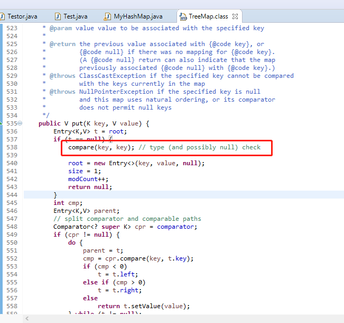Click 'if (cmp < 0)' on line 553
Screen dimensions: 344x323
pyautogui.click(x=105, y=266)
